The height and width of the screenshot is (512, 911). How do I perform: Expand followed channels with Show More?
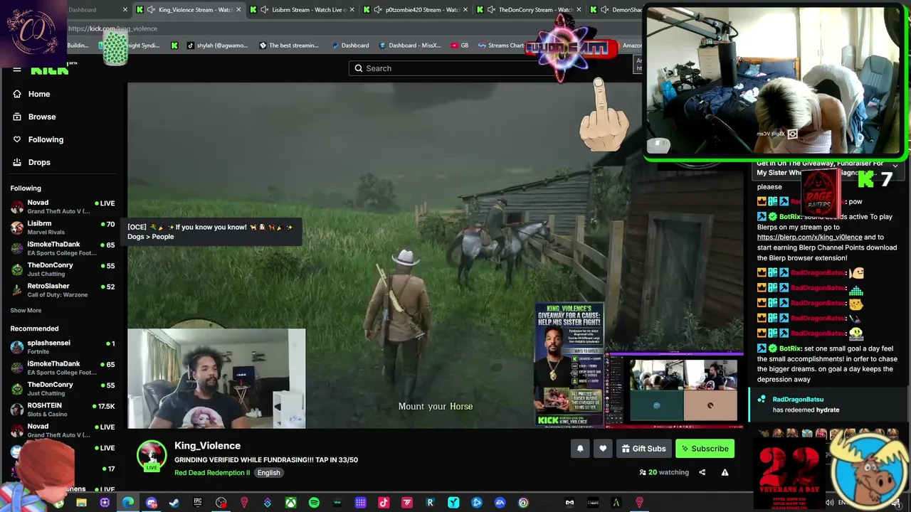[26, 311]
